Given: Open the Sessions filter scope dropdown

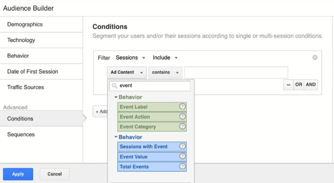Looking at the screenshot, I should [x=131, y=58].
